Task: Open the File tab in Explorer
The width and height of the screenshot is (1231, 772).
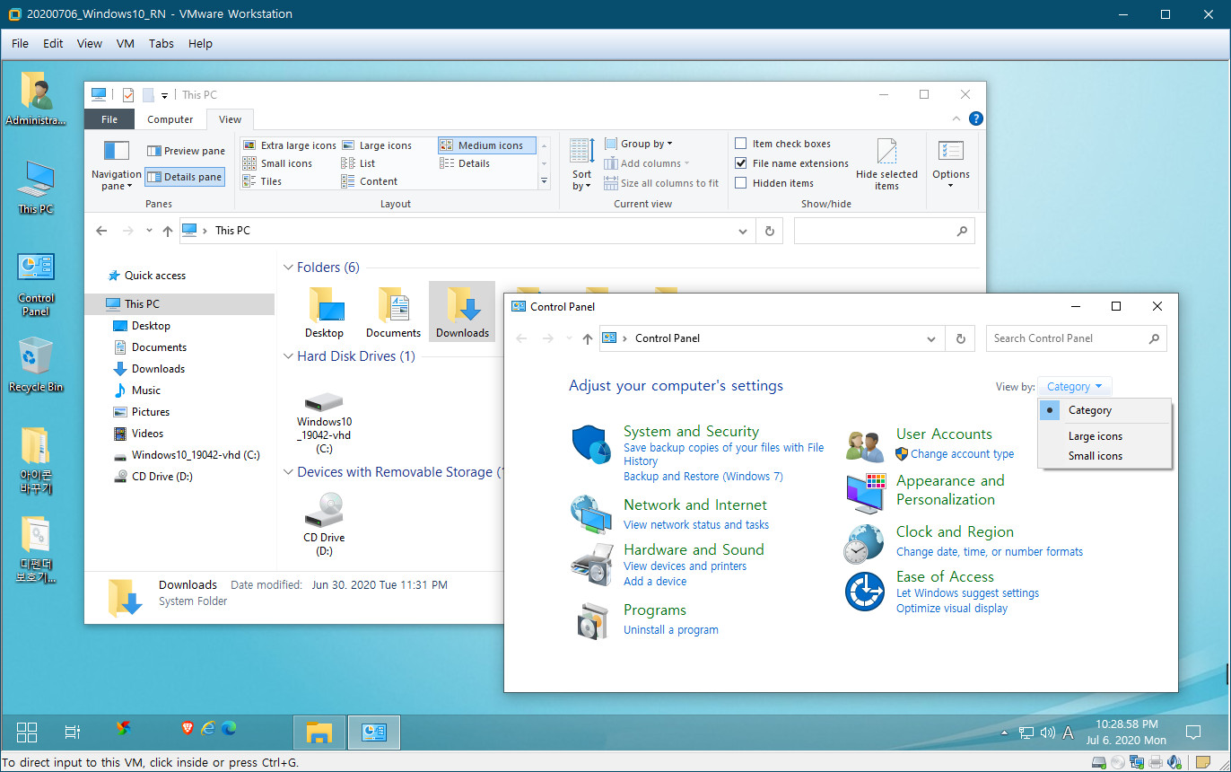Action: (x=109, y=119)
